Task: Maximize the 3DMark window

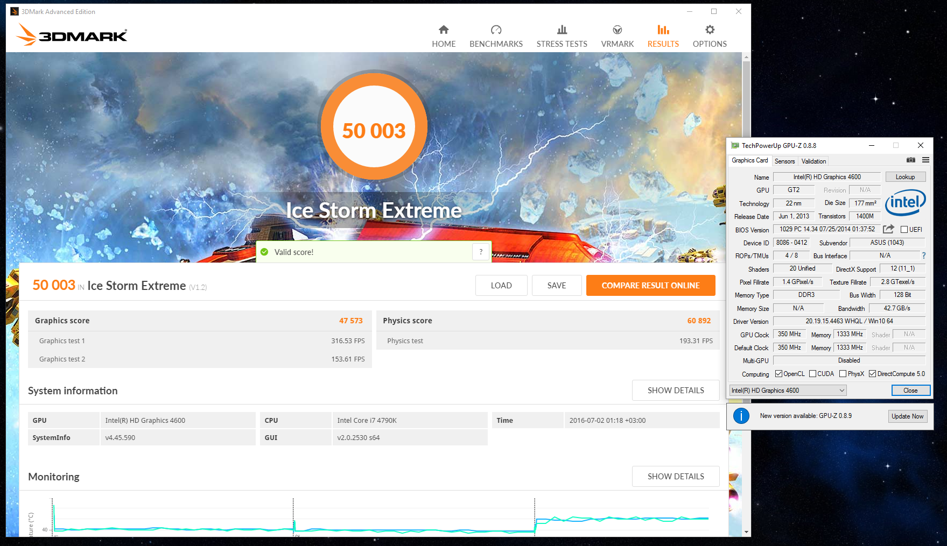Action: (714, 11)
